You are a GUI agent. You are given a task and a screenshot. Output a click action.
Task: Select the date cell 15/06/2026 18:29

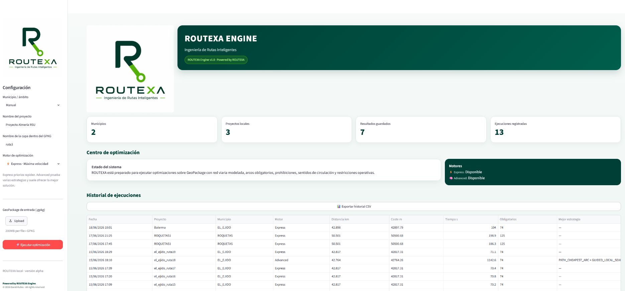pos(119,252)
